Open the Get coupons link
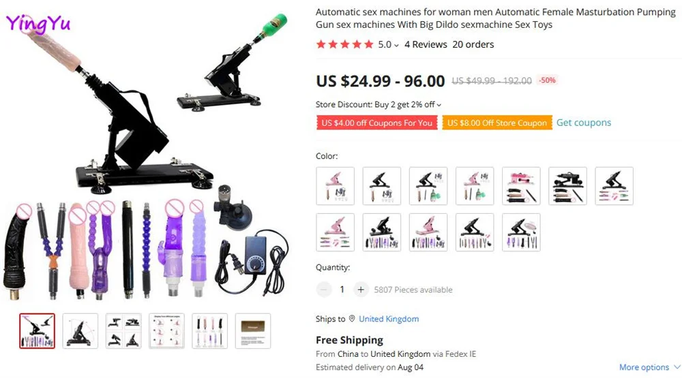This screenshot has width=682, height=378. tap(584, 123)
